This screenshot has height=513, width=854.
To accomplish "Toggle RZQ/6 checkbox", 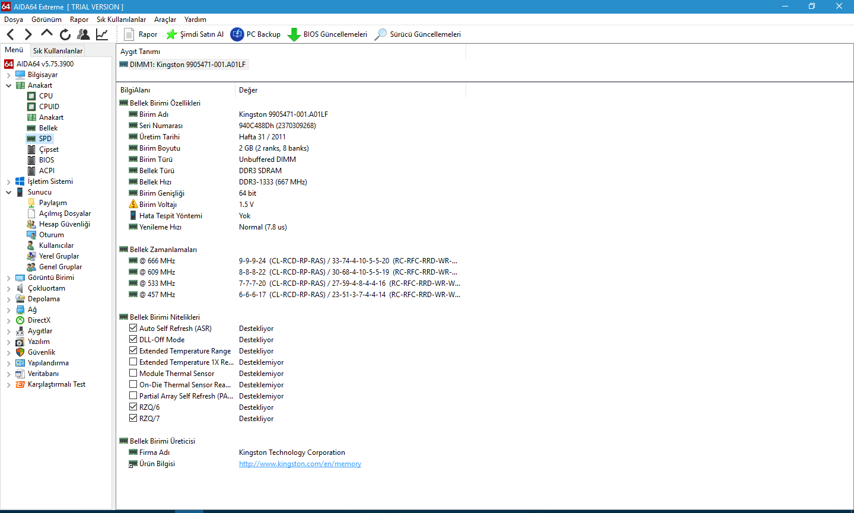I will [133, 407].
